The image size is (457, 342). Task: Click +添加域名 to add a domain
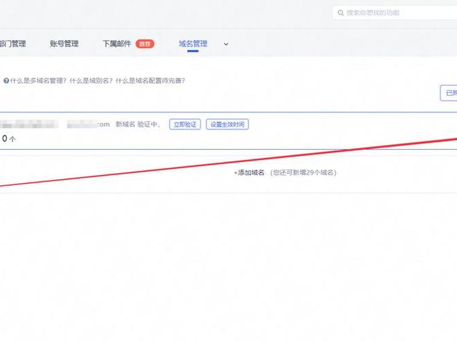point(249,173)
